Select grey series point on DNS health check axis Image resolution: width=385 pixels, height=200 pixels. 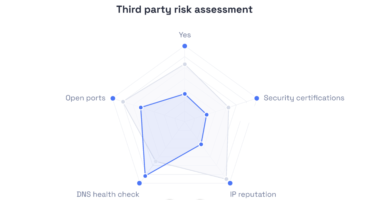[x=156, y=161]
